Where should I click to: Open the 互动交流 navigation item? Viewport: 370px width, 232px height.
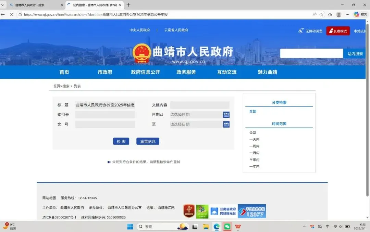tap(227, 72)
